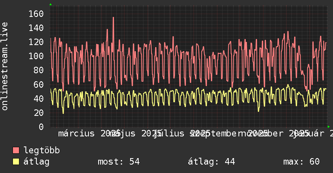This screenshot has width=333, height=173.
Task: Click the green arrow at y-axis top
Action: tap(51, 4)
